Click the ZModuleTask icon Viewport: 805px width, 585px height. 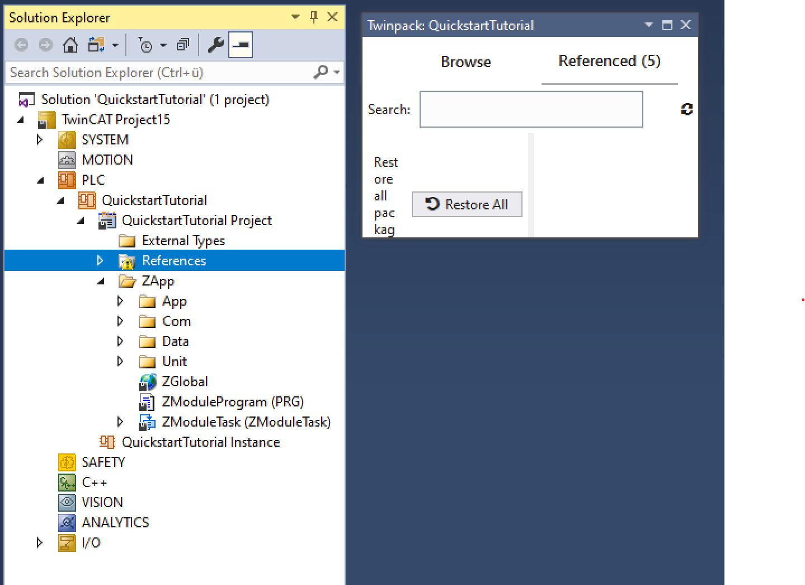pos(147,422)
